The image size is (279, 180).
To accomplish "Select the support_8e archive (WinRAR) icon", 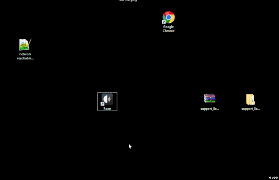I will click(x=210, y=99).
